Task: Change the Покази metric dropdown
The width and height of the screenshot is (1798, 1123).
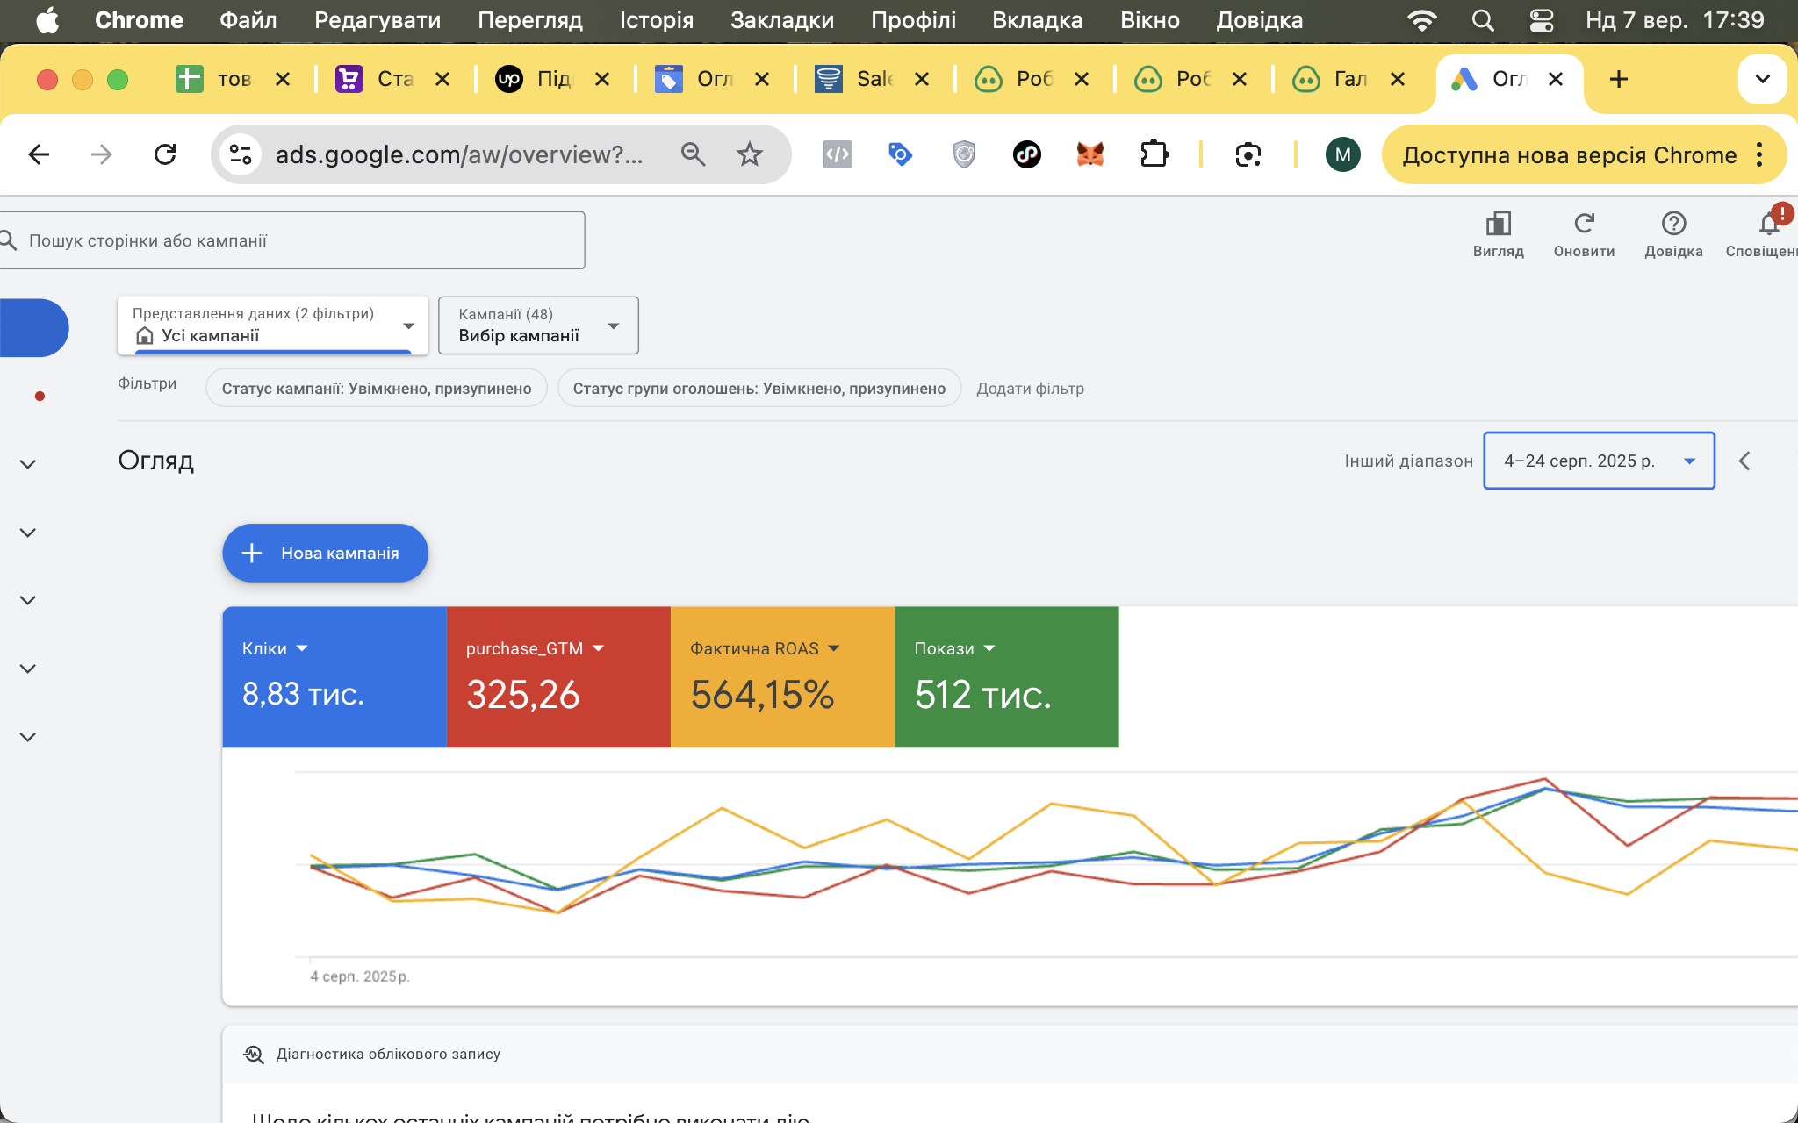Action: 954,648
